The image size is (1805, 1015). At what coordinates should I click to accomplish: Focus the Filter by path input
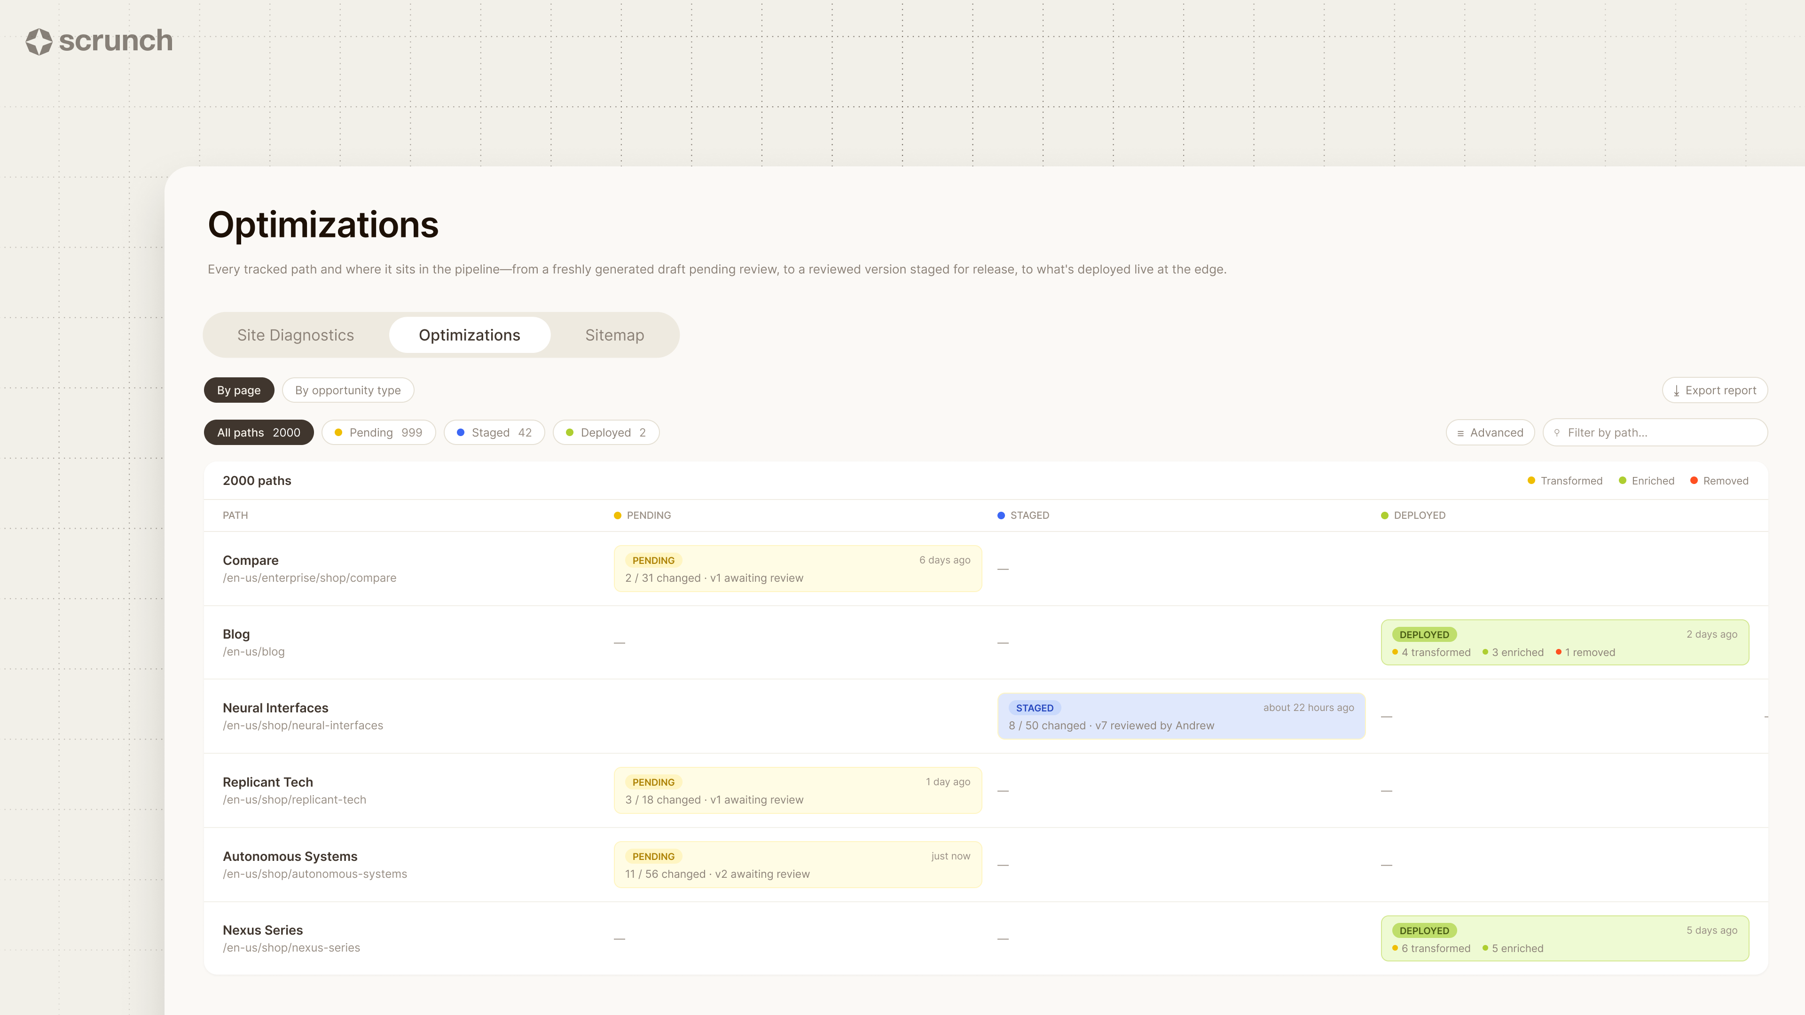tap(1655, 432)
